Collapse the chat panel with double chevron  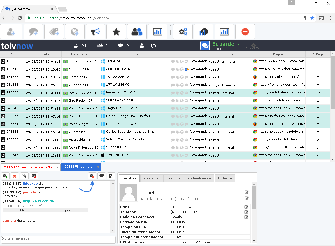331,167
